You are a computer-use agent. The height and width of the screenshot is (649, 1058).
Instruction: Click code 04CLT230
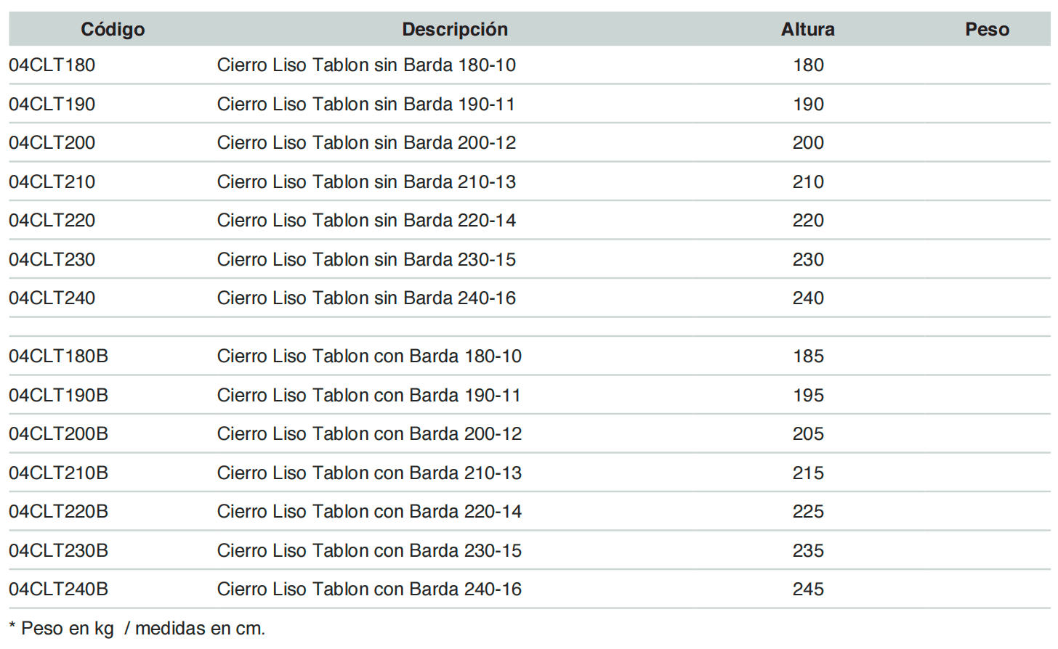tap(52, 260)
